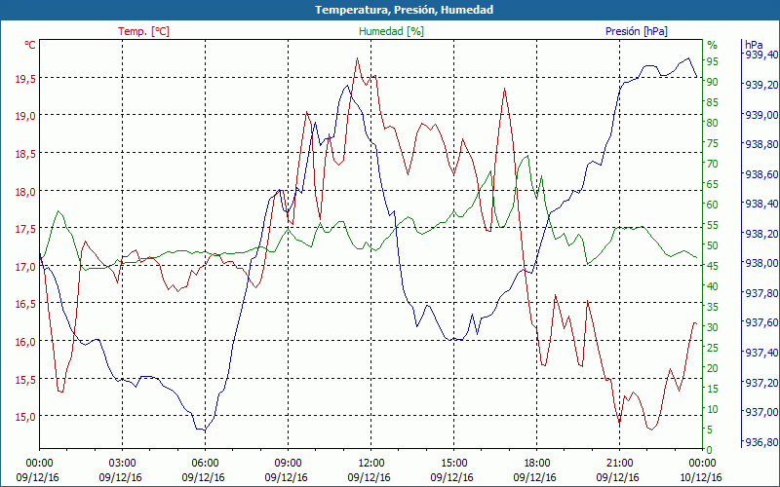
Task: Click the '937,40' pressure axis value
Action: point(761,353)
